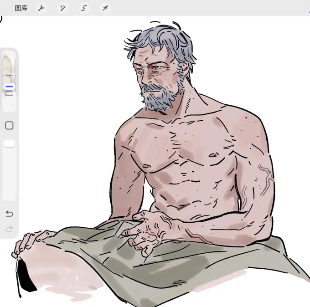This screenshot has width=310, height=307.
Task: Adjust the brush size slider handle
Action: click(x=9, y=87)
